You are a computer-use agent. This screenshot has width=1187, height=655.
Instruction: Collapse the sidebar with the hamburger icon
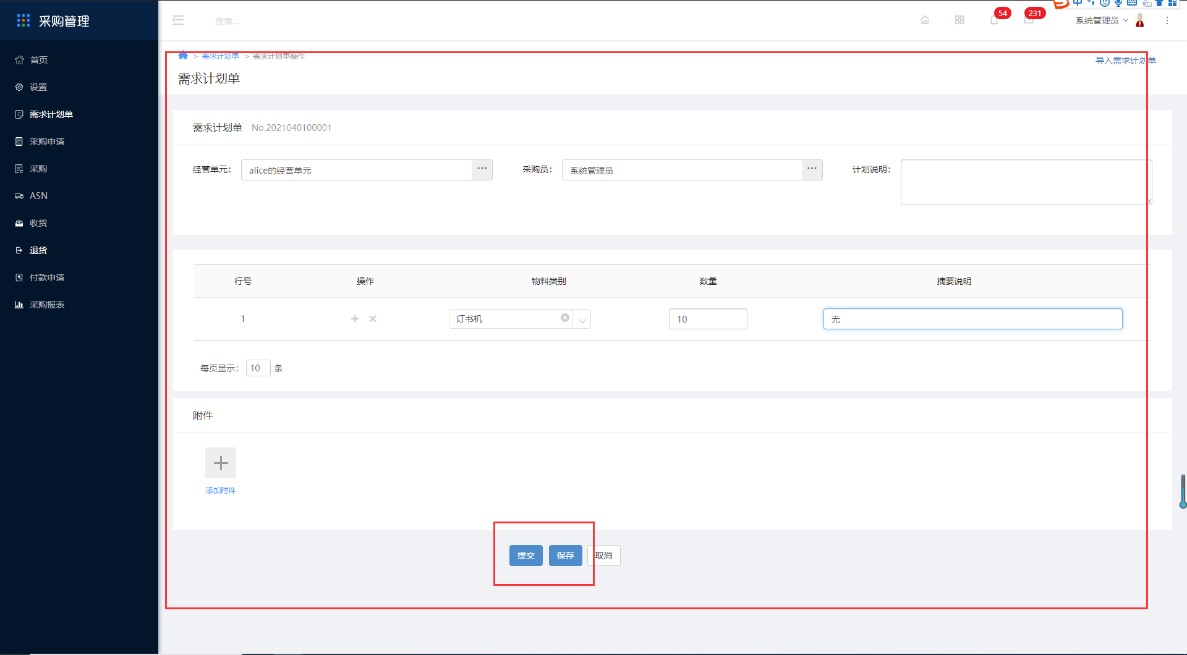[178, 20]
